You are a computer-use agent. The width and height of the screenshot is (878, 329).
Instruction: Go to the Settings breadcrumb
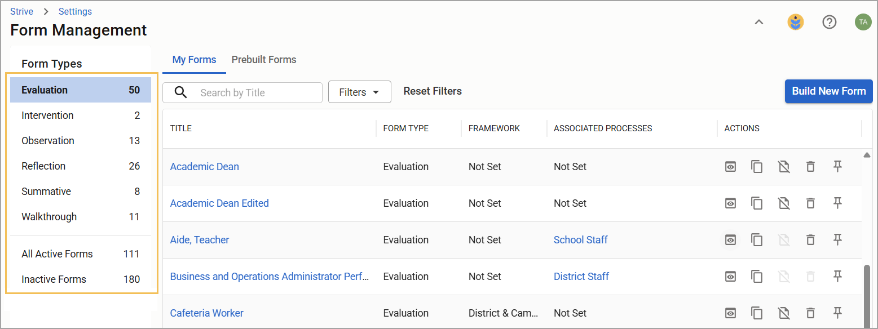tap(75, 11)
